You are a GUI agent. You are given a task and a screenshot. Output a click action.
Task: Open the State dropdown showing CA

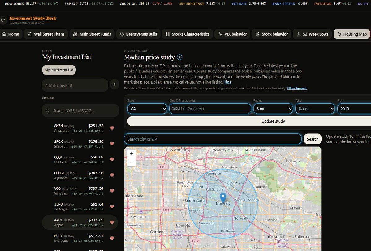(147, 109)
